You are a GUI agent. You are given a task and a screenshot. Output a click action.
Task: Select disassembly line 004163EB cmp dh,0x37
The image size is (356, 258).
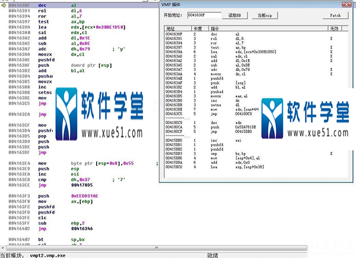pyautogui.click(x=83, y=179)
